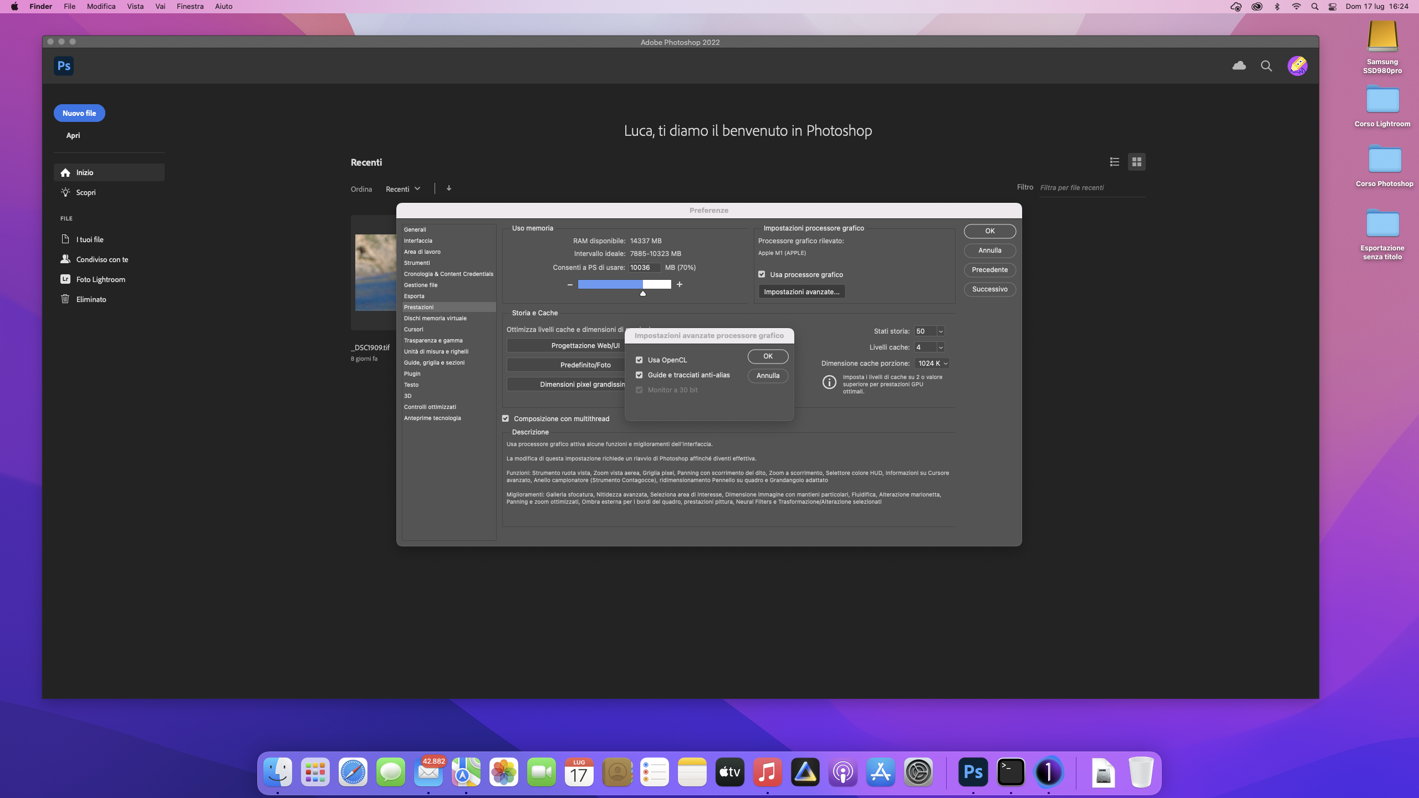Open Spotlight search in menu bar
Screen dimensions: 1419x798
[x=1315, y=7]
